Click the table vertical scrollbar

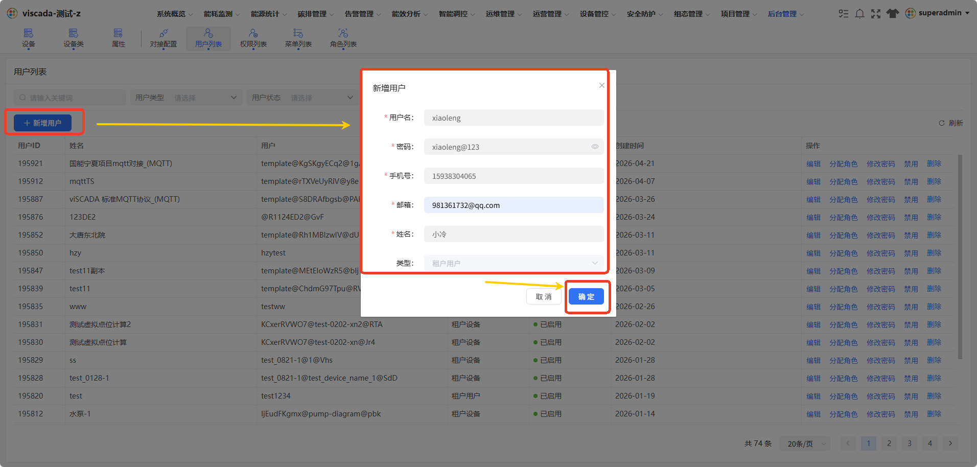point(960,257)
